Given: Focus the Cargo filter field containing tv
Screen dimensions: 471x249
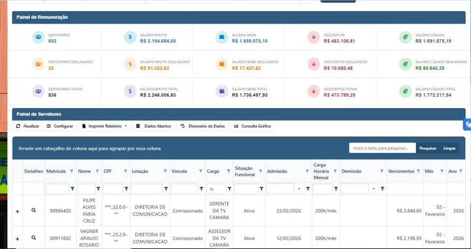Looking at the screenshot, I should (x=217, y=188).
